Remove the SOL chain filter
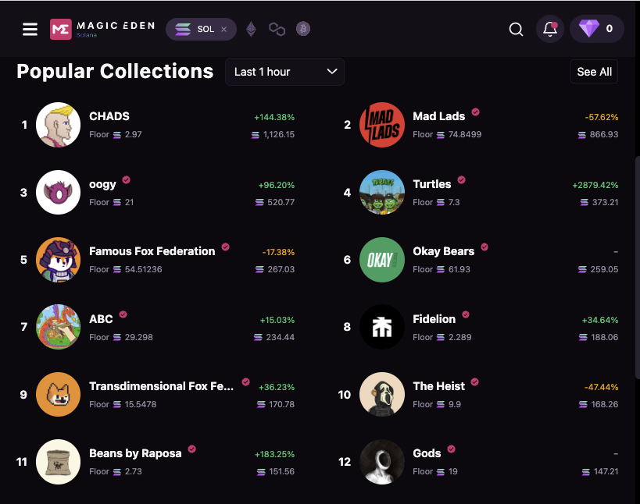The width and height of the screenshot is (640, 504). pyautogui.click(x=223, y=30)
